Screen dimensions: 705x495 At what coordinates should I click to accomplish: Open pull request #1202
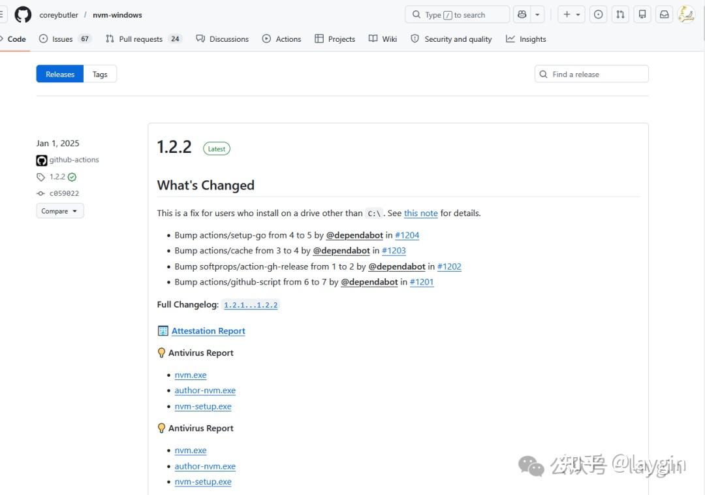point(448,266)
